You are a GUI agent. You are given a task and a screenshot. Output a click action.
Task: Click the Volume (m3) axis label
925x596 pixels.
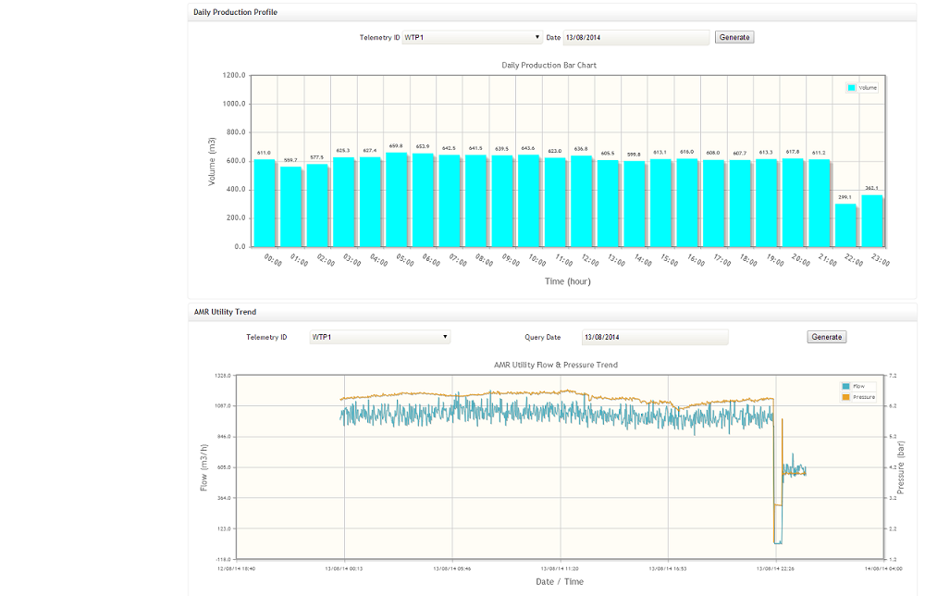[x=211, y=160]
